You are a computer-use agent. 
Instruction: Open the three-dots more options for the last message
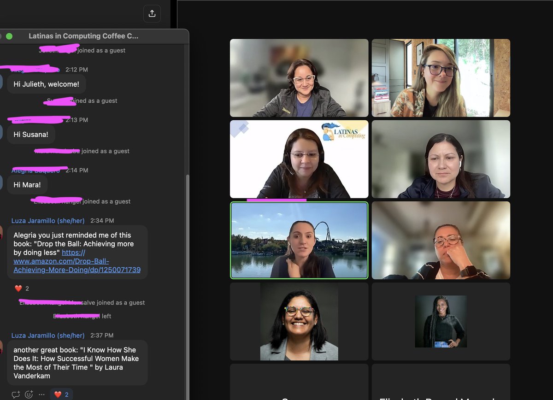point(42,394)
